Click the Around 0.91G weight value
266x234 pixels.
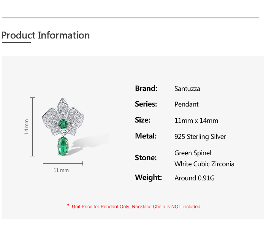pos(195,178)
